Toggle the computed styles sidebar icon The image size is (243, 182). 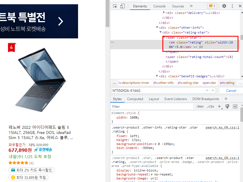[x=235, y=106]
